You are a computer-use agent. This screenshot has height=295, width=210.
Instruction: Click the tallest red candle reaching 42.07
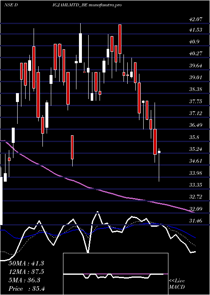[x=120, y=39]
